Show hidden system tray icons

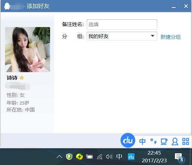tap(59, 157)
